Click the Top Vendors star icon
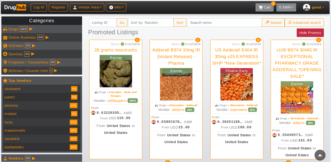 5,81
